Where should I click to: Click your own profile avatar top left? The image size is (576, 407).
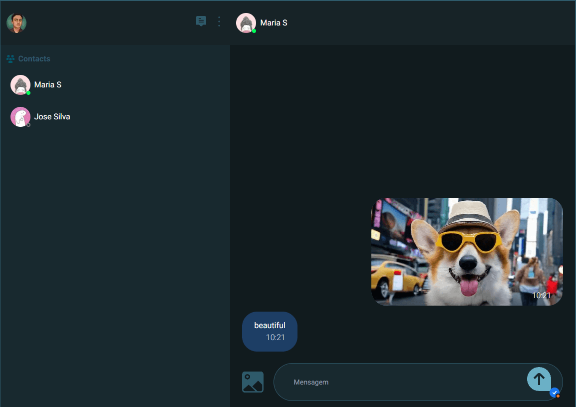(16, 22)
